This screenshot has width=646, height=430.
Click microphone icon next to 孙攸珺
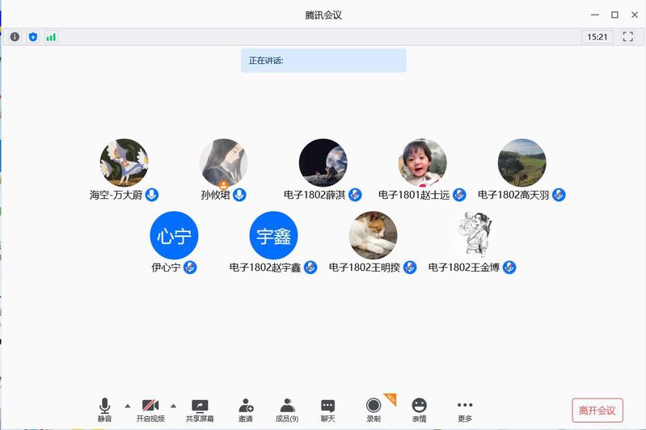[239, 195]
